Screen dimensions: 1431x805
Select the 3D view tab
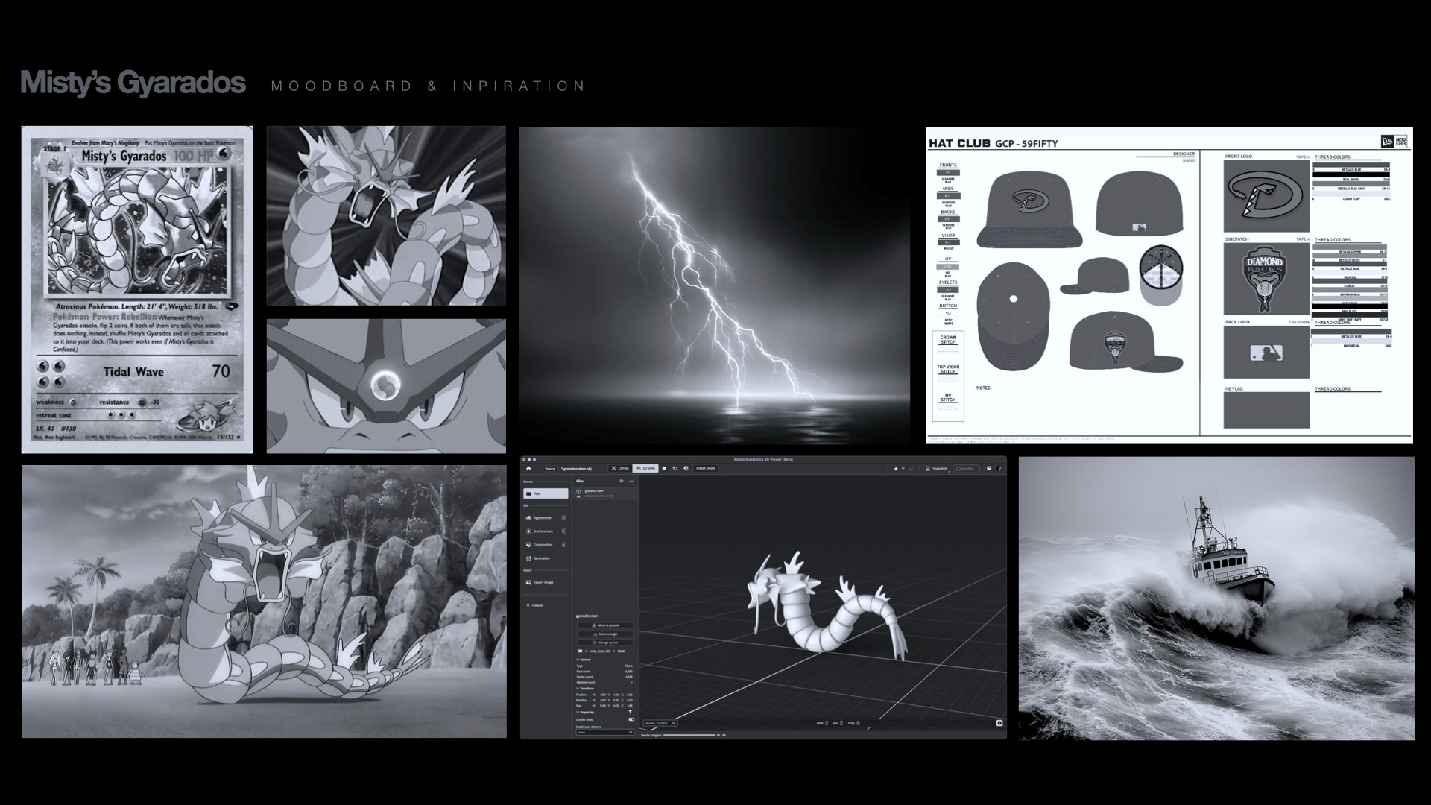[645, 468]
